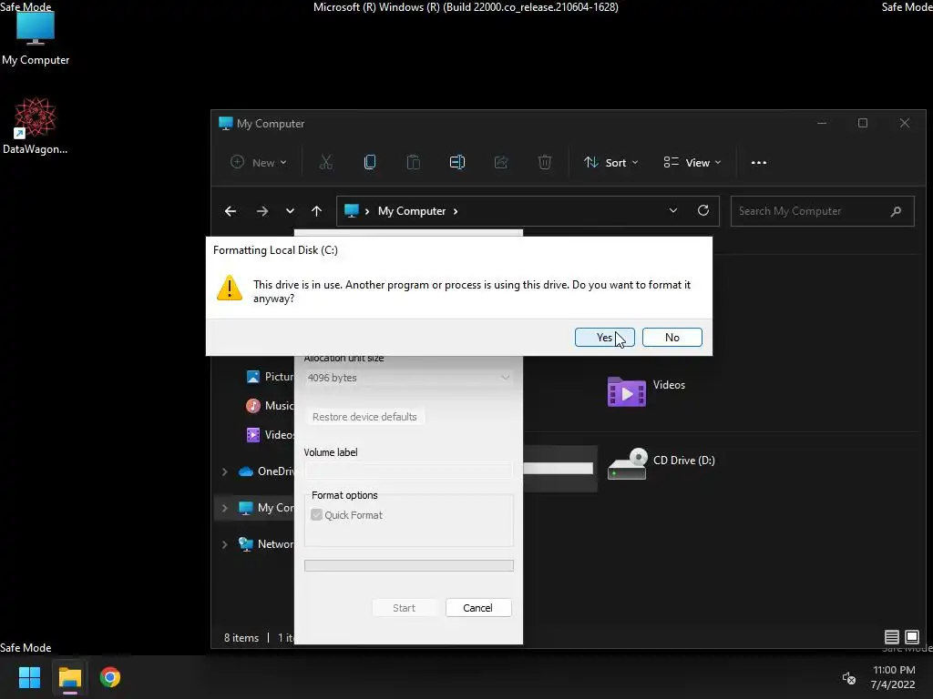This screenshot has width=933, height=699.
Task: Click the Rename icon in toolbar
Action: [457, 162]
